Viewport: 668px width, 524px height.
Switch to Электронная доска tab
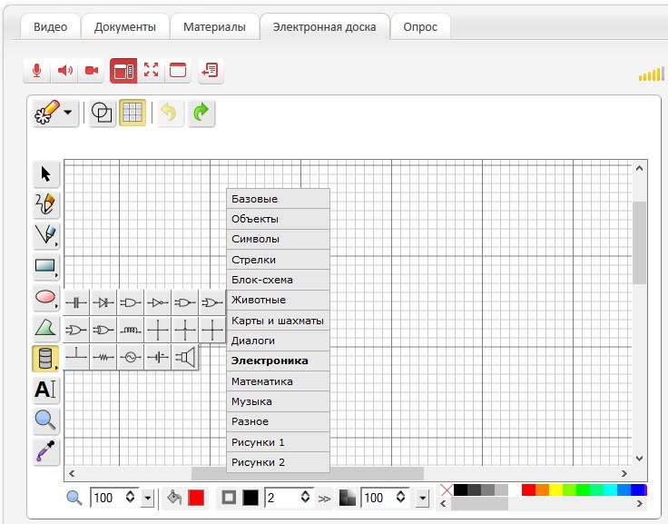click(x=325, y=27)
